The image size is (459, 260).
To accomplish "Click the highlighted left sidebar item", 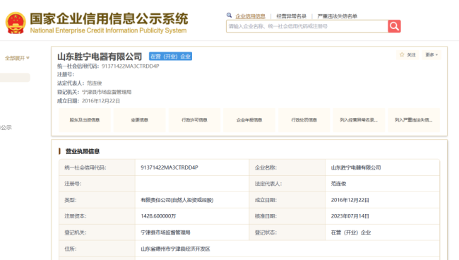I will pyautogui.click(x=15, y=78).
